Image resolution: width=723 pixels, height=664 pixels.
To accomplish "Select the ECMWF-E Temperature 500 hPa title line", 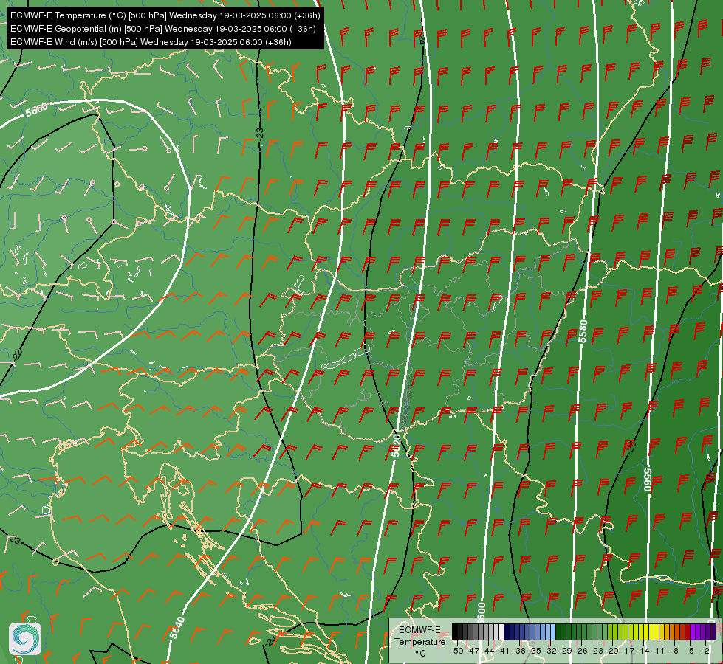I will [x=165, y=15].
